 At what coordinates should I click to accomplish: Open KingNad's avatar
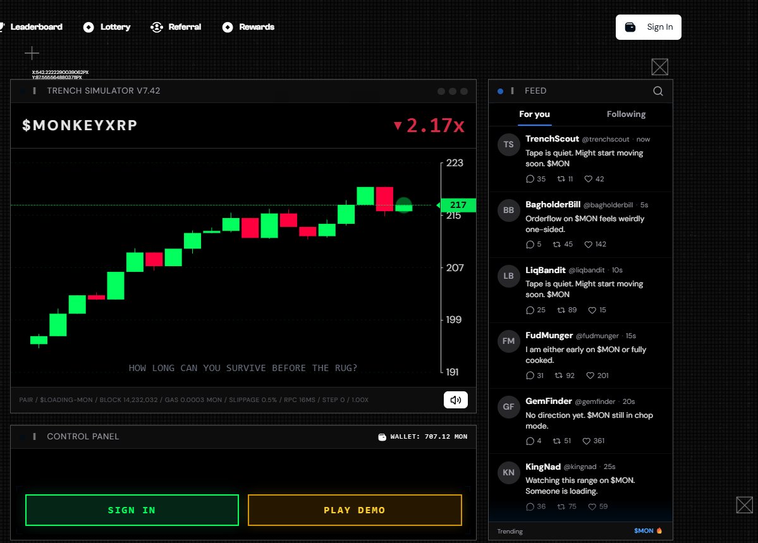click(x=508, y=472)
